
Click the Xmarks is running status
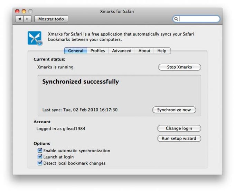click(55, 67)
